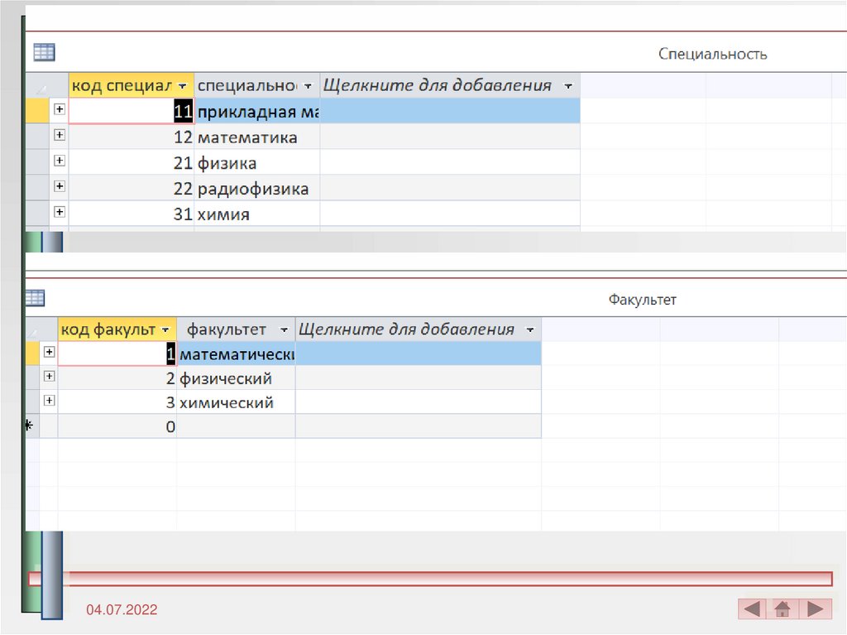
Task: Click new record cell containing 0
Action: click(117, 427)
